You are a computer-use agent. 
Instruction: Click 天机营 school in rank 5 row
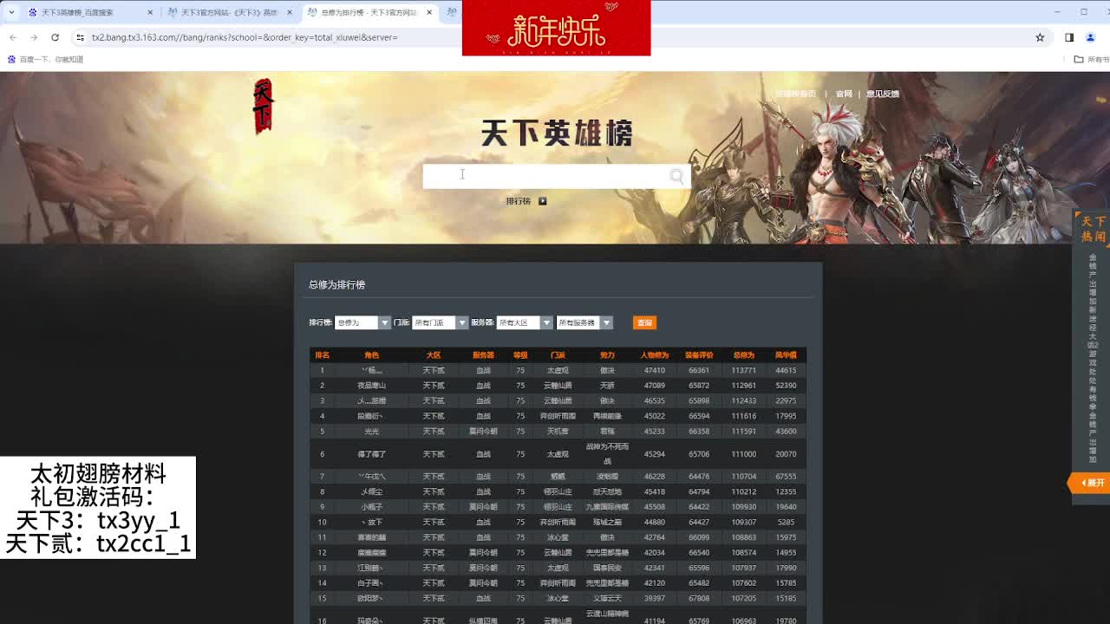click(558, 432)
